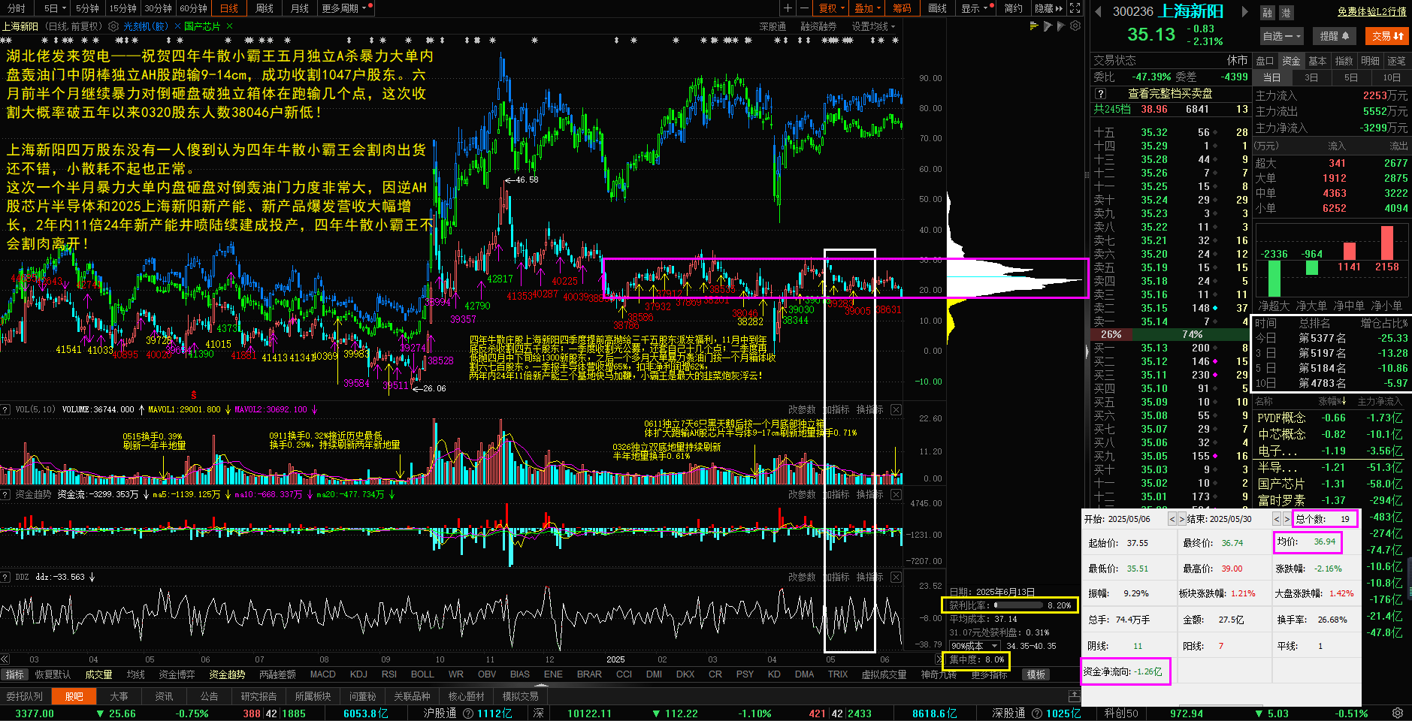1412x721 pixels.
Task: Zoom in chart with plus icon
Action: tap(788, 8)
